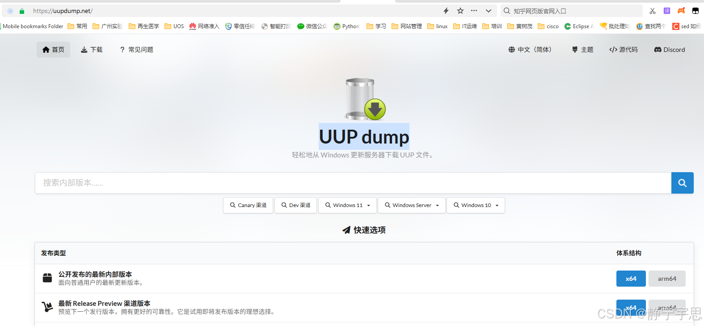Click the 最新 Release Preview 渠道版本 title
The image size is (704, 326).
click(104, 303)
